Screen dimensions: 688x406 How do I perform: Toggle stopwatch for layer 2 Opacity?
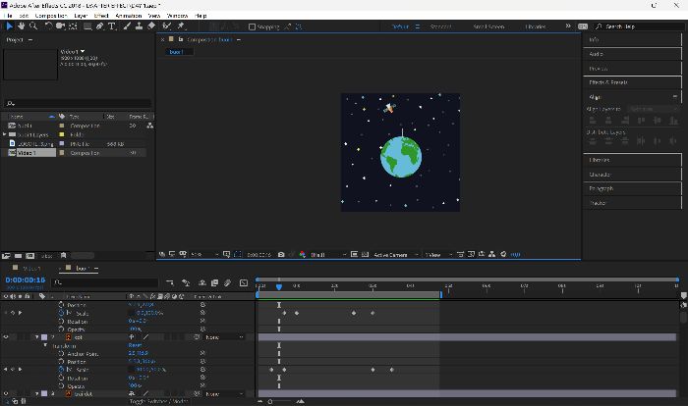tap(61, 385)
